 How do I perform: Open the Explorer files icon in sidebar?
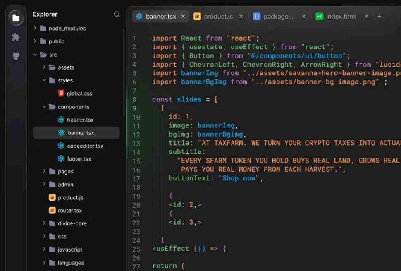click(x=16, y=18)
